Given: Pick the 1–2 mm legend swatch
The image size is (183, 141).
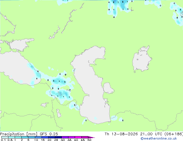Looking at the screenshot, I should tap(18, 137).
